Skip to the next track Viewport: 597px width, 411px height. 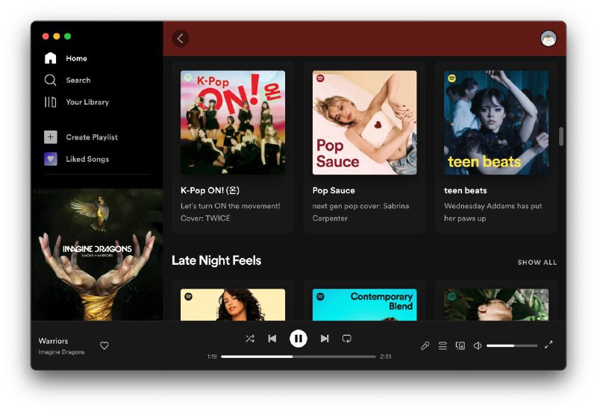click(325, 339)
